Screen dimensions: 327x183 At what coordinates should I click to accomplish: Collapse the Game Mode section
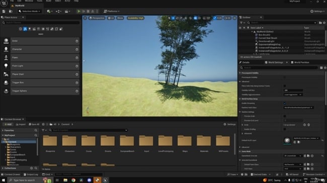coord(240,151)
